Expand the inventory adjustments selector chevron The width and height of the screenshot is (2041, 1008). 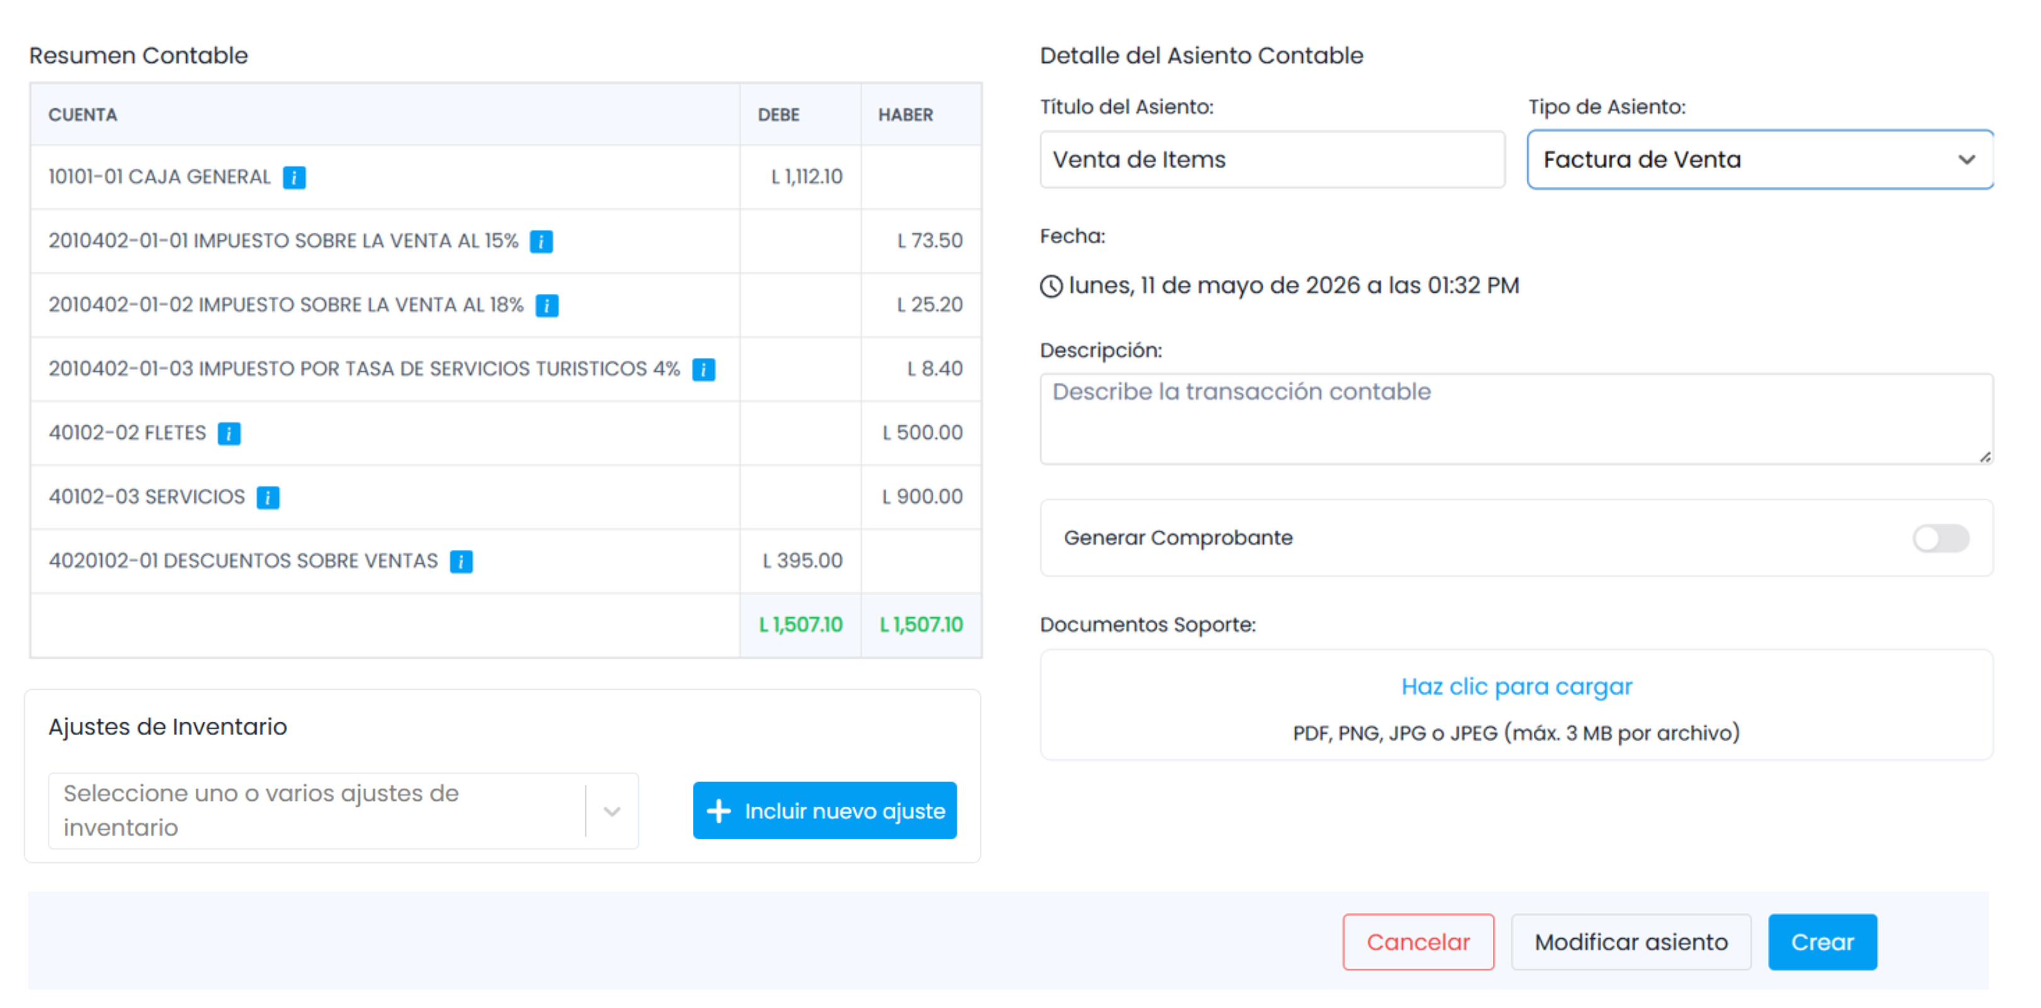pos(612,812)
